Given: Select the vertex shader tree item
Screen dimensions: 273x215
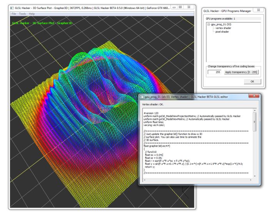Looking at the screenshot, I should (223, 28).
